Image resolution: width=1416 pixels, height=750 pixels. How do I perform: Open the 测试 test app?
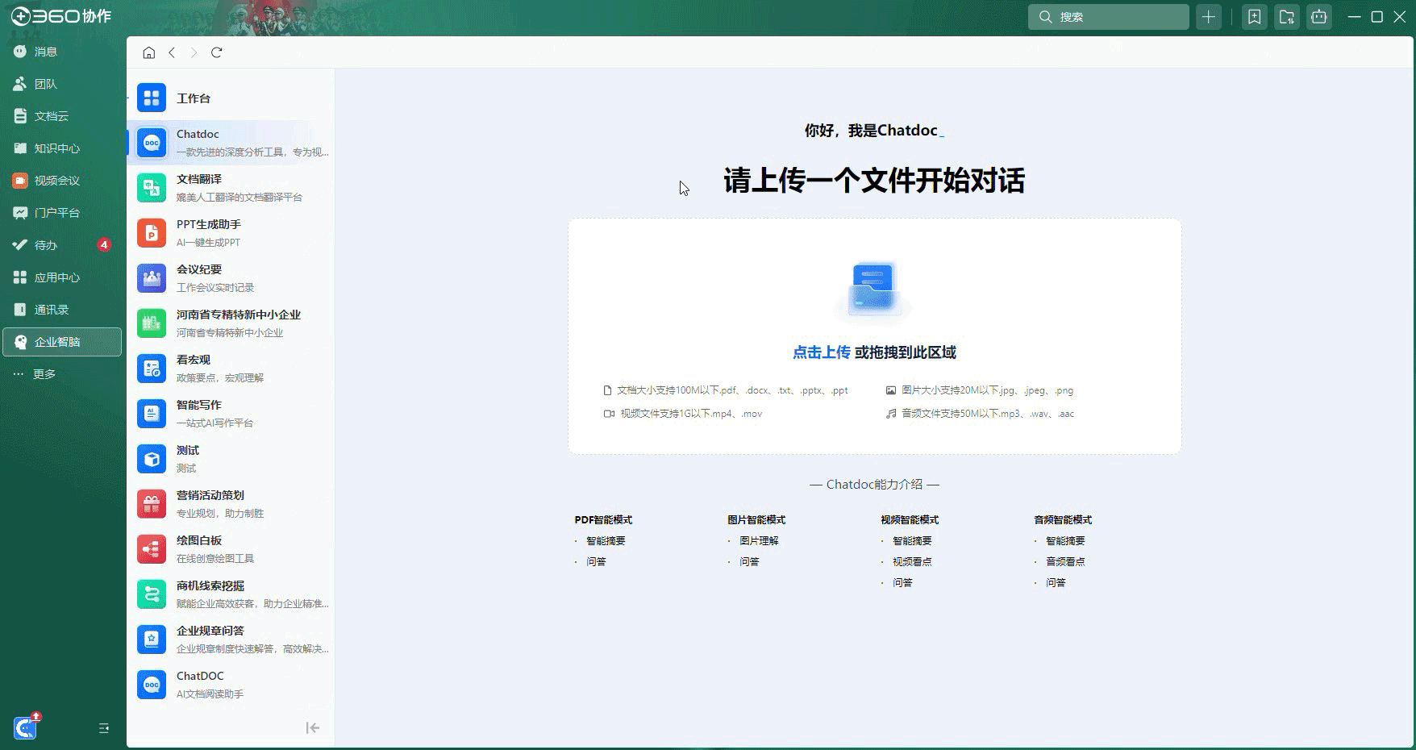(231, 459)
